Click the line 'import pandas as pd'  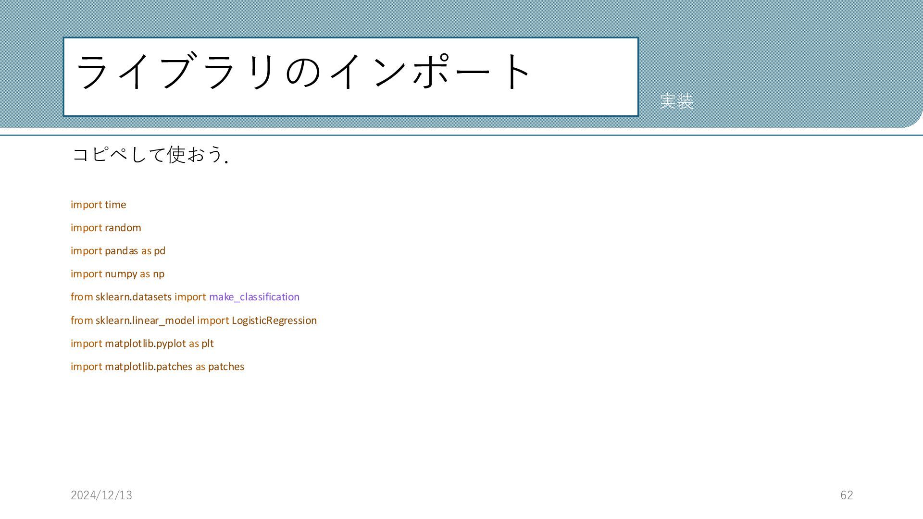click(x=118, y=251)
